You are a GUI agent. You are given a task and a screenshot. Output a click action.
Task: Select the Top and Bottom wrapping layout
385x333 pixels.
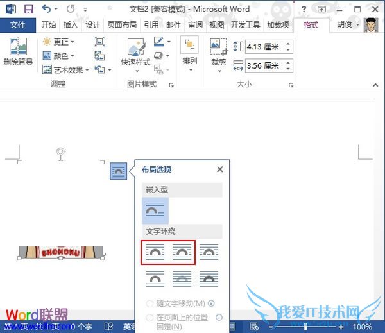(x=155, y=278)
